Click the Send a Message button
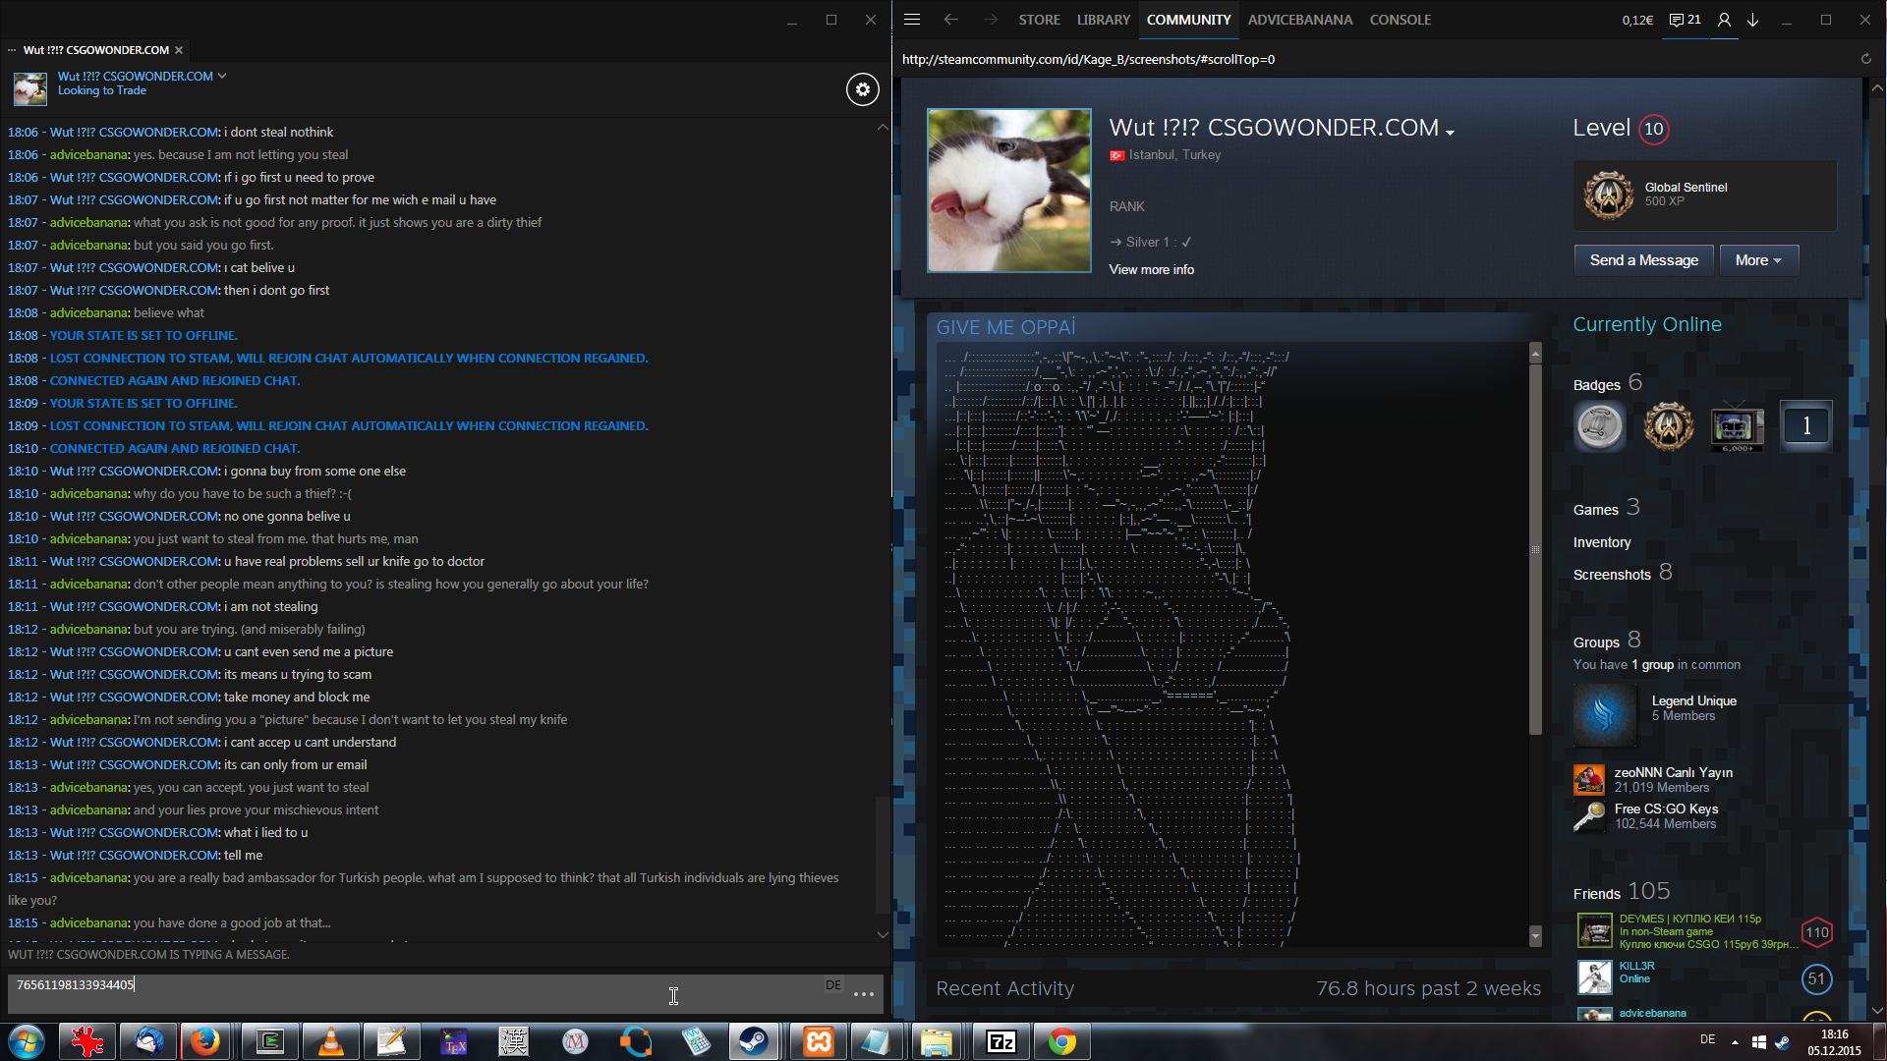Image resolution: width=1887 pixels, height=1061 pixels. click(1643, 260)
